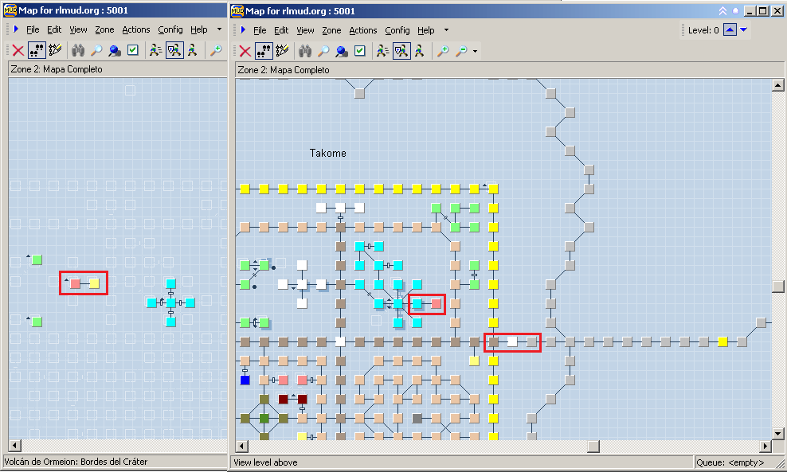The width and height of the screenshot is (787, 472).
Task: Click the binoculars find icon in right window
Action: click(305, 51)
